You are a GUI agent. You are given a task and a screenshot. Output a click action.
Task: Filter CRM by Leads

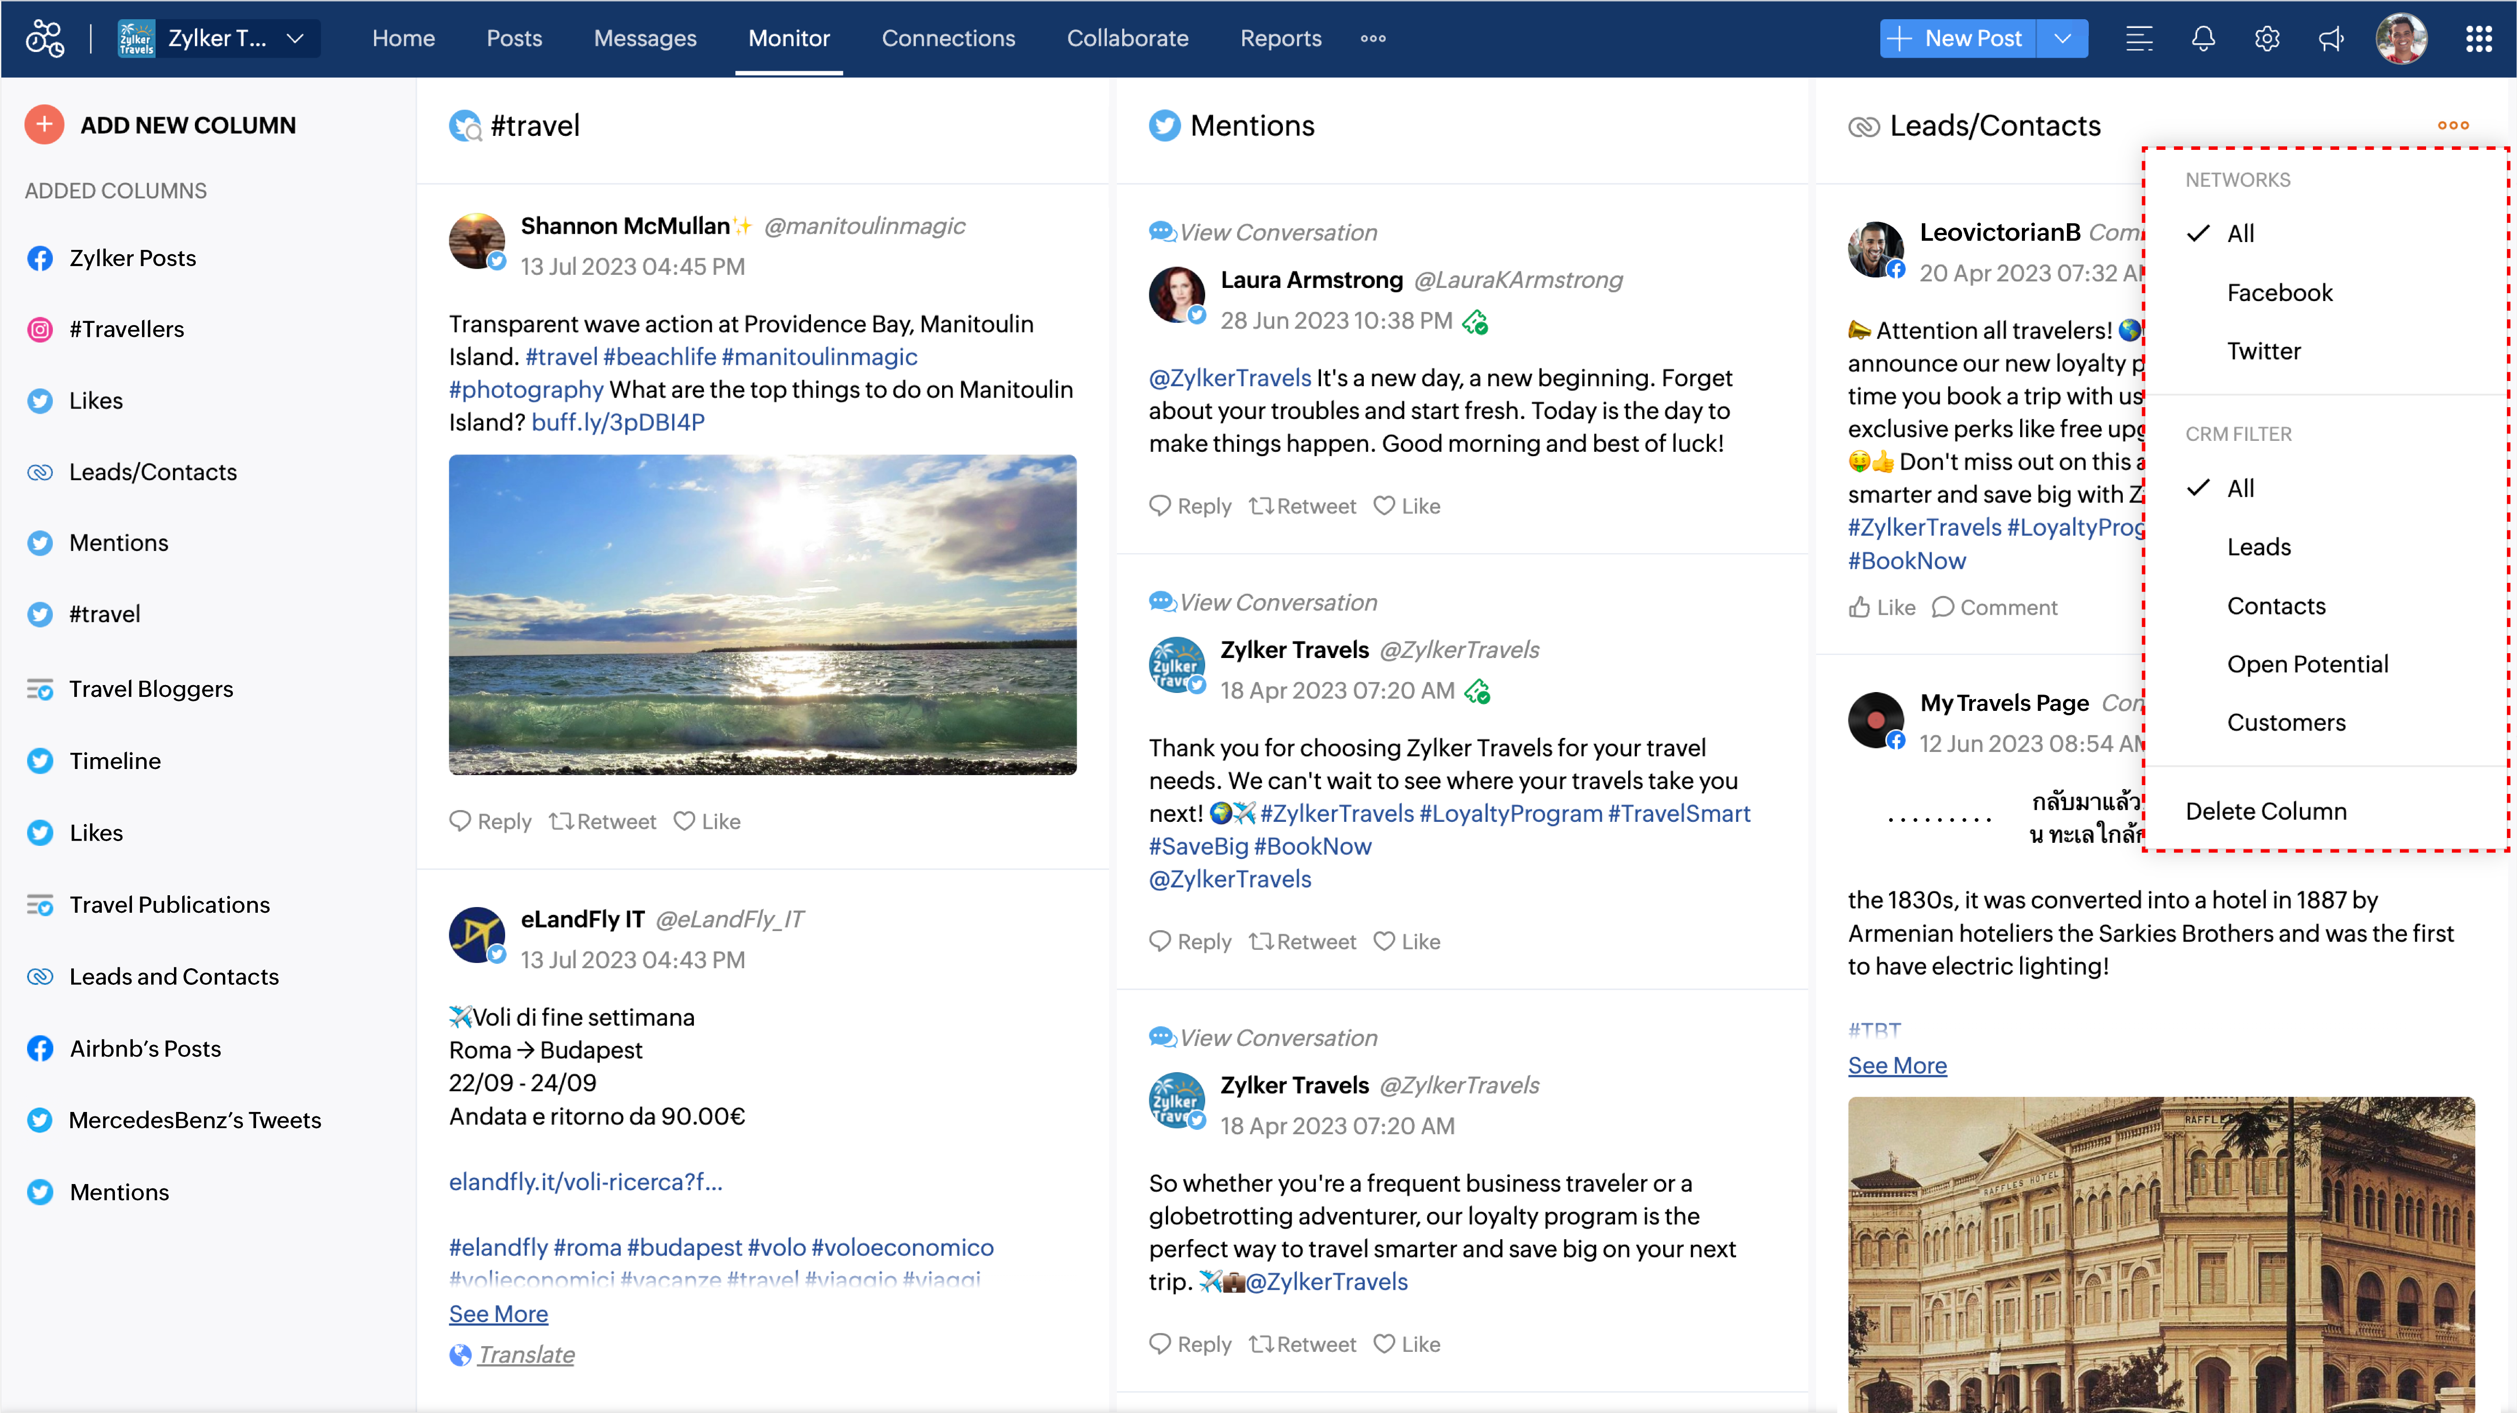tap(2259, 546)
